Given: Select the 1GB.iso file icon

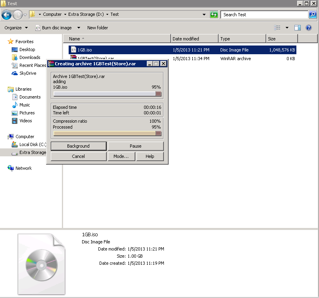Looking at the screenshot, I should [x=73, y=50].
